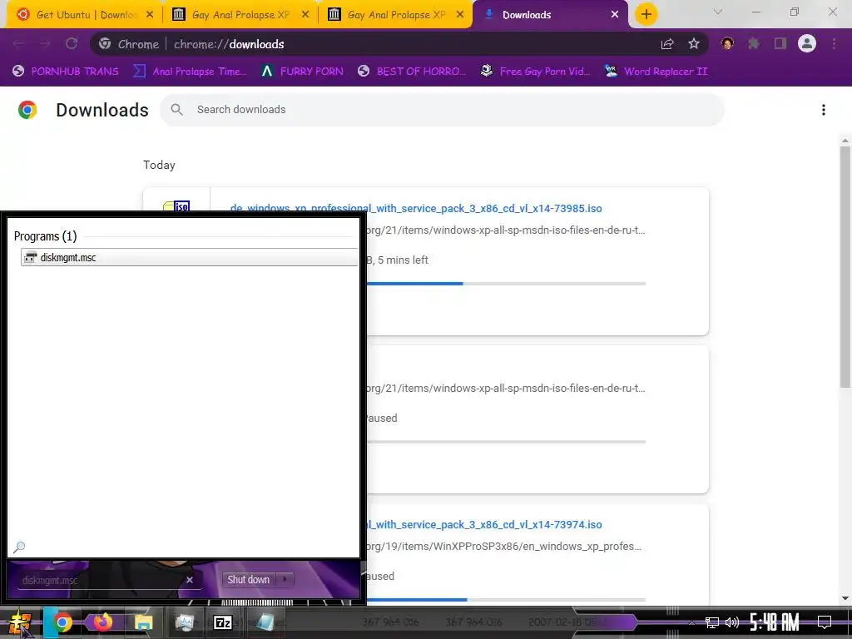Screen dimensions: 852x639
Task: Switch to the Downloads tab
Action: pos(551,15)
